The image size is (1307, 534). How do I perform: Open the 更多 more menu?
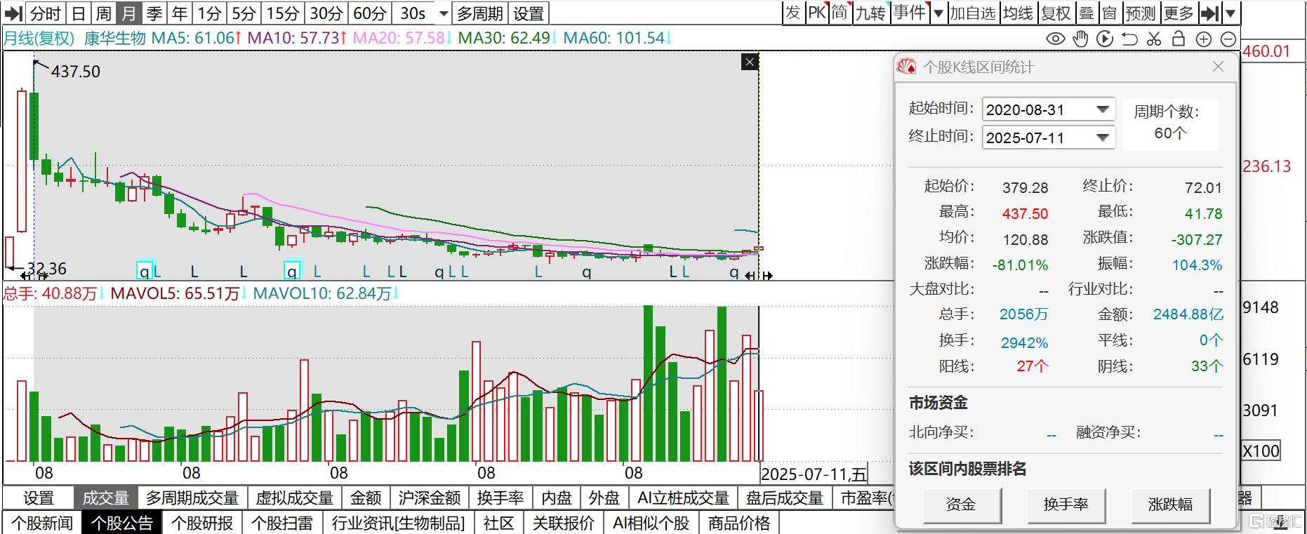(x=1178, y=13)
